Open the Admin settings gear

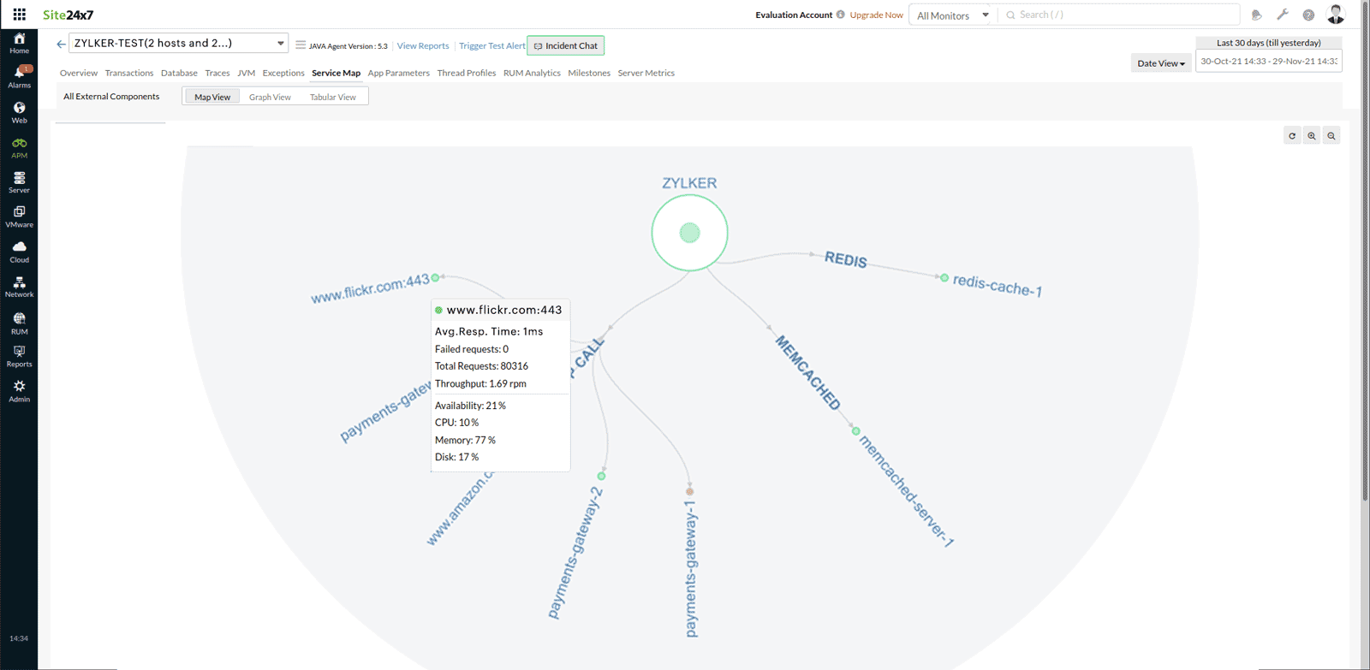point(19,391)
